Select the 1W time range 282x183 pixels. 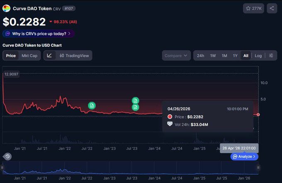pos(213,55)
